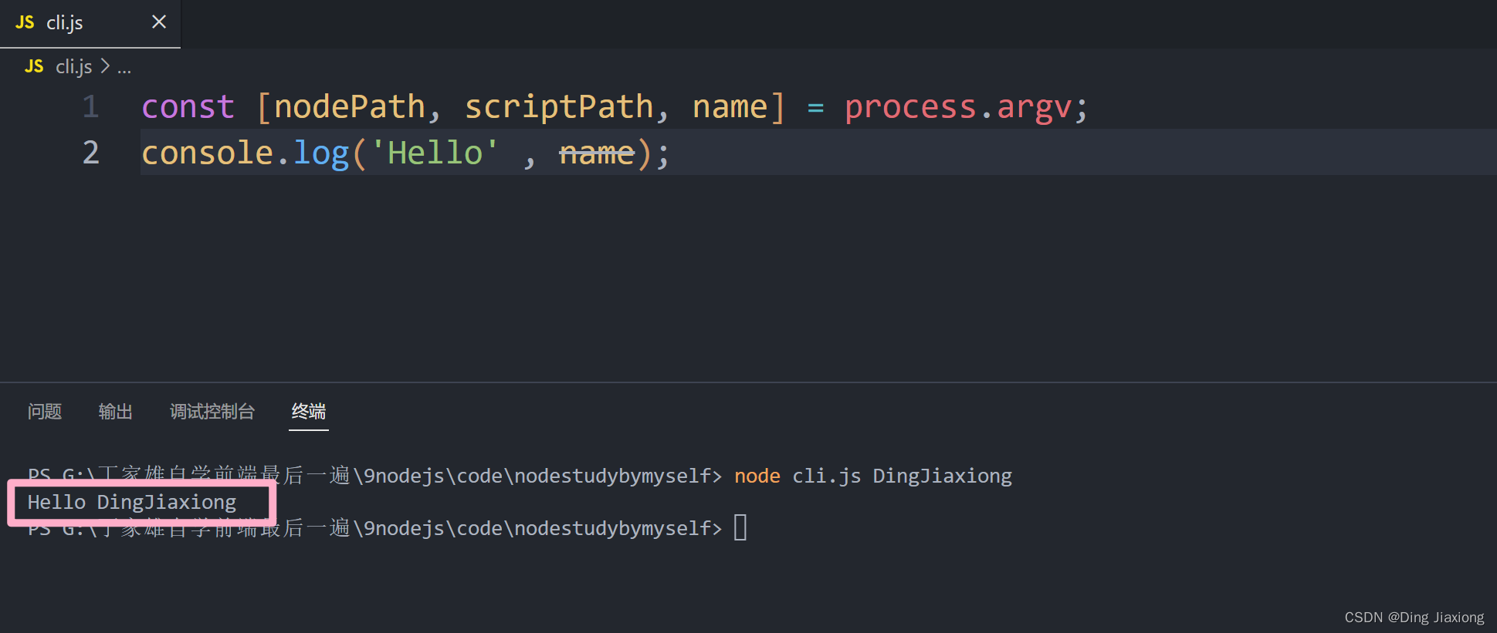Screen dimensions: 1497x633
Task: Click the DingJiaxiong argument in terminal command
Action: click(x=943, y=476)
